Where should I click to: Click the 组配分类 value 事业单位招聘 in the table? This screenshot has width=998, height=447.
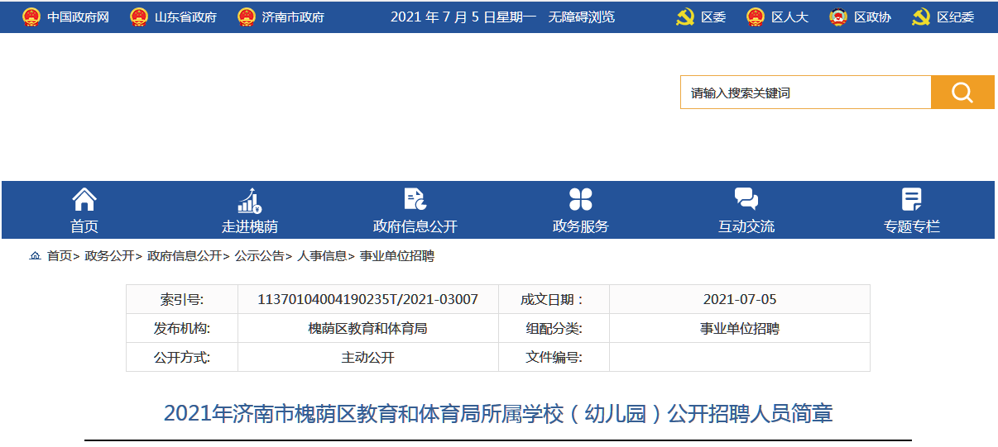pos(740,328)
